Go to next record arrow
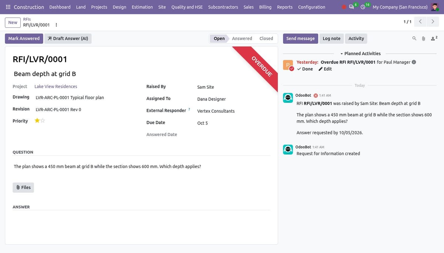This screenshot has height=253, width=444. pyautogui.click(x=433, y=22)
